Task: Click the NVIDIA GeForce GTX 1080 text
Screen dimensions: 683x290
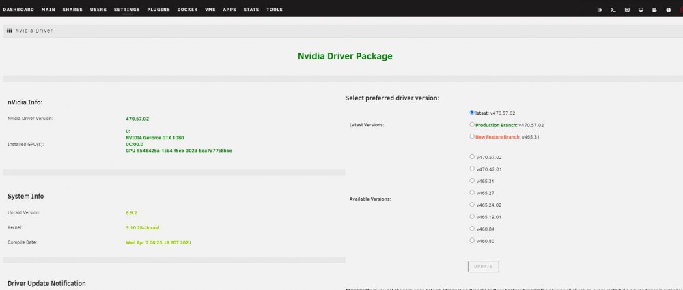Action: click(x=154, y=138)
